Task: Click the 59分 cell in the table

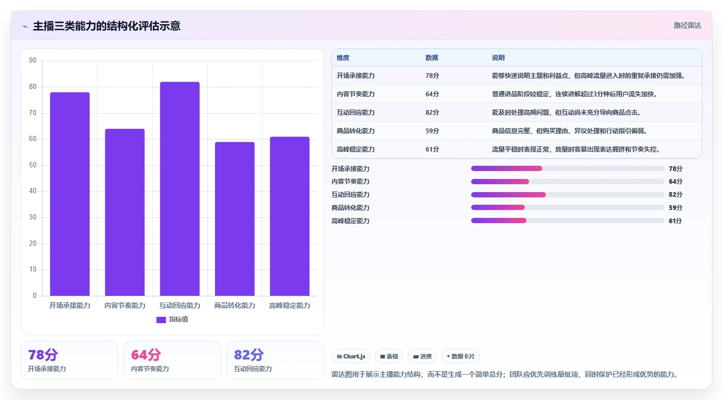Action: pos(432,131)
